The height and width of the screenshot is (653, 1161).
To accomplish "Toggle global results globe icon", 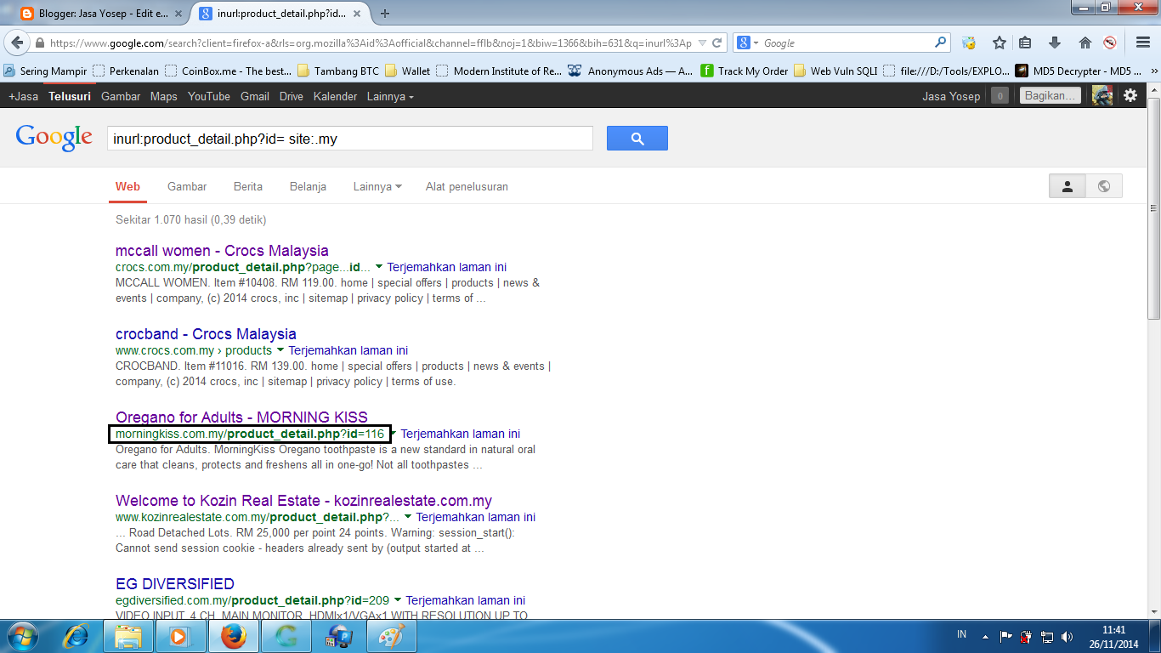I will (1104, 186).
